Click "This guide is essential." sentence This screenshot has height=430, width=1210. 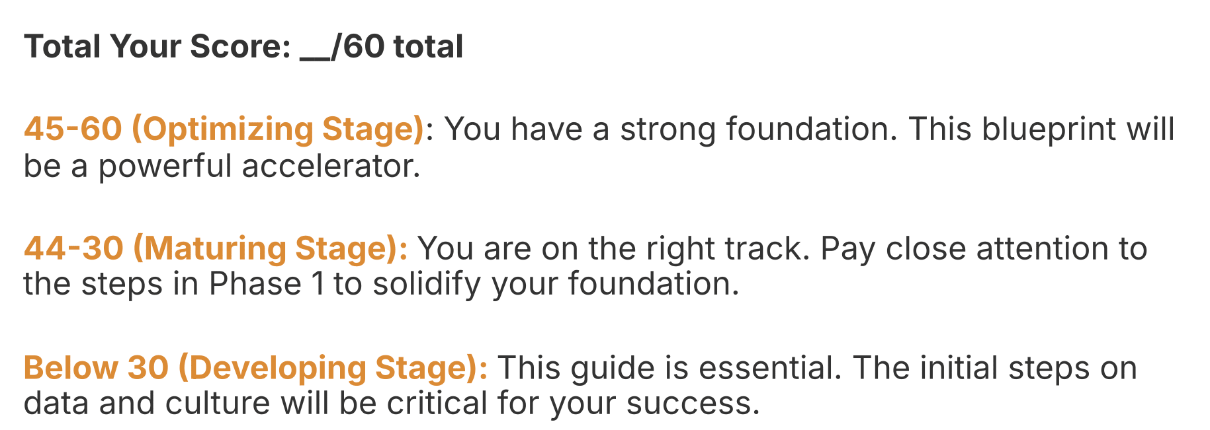point(669,368)
